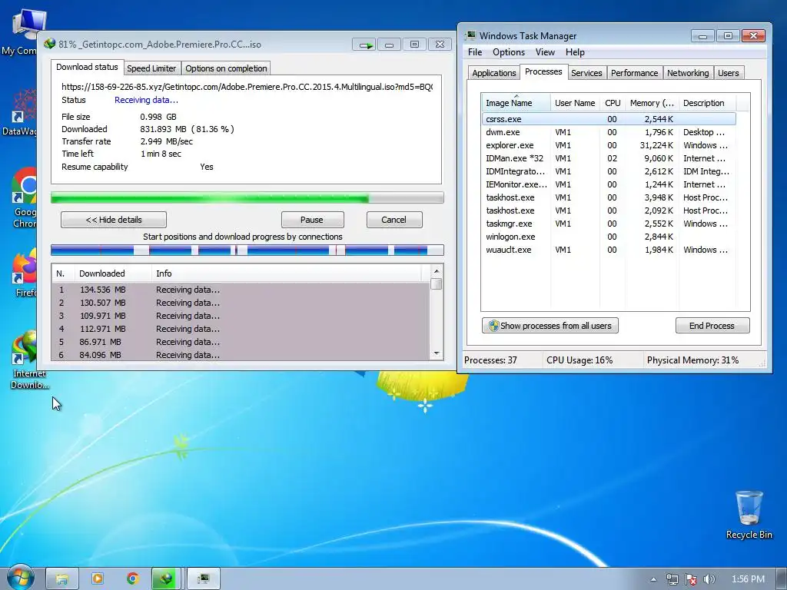The width and height of the screenshot is (787, 590).
Task: Sort processes by Description column
Action: click(708, 103)
